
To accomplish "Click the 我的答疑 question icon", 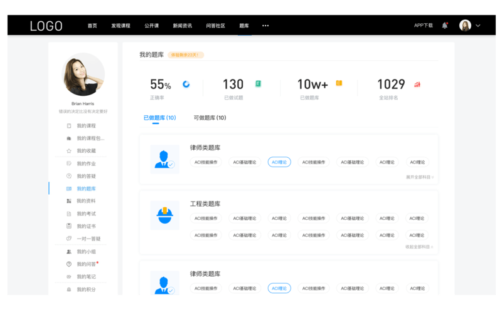I will [x=69, y=176].
